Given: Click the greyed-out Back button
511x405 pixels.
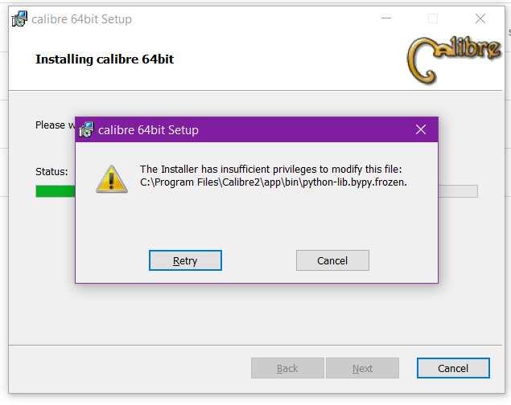Looking at the screenshot, I should tap(287, 368).
